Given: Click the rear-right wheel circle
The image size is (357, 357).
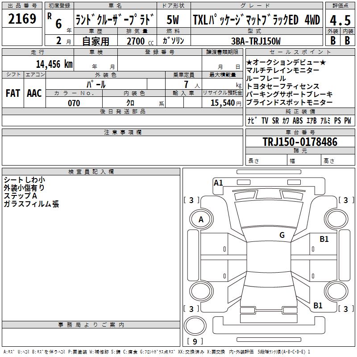Looking at the screenshot, I should click(336, 291).
